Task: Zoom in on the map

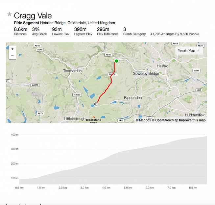Action: point(12,49)
